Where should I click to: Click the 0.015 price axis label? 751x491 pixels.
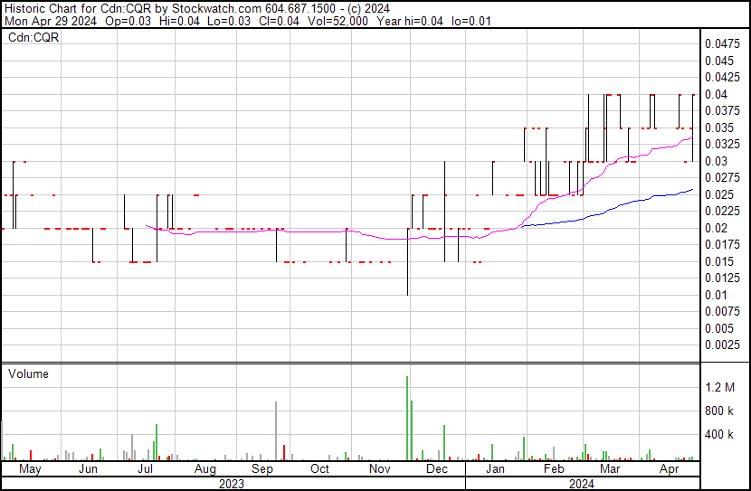tap(719, 261)
